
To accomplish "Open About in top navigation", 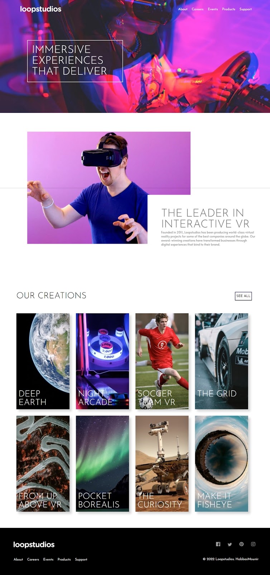I will tap(183, 9).
